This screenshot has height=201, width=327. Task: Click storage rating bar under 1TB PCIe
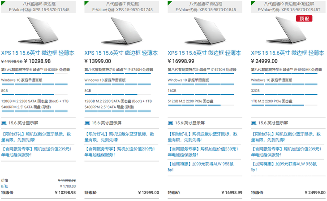(284, 105)
